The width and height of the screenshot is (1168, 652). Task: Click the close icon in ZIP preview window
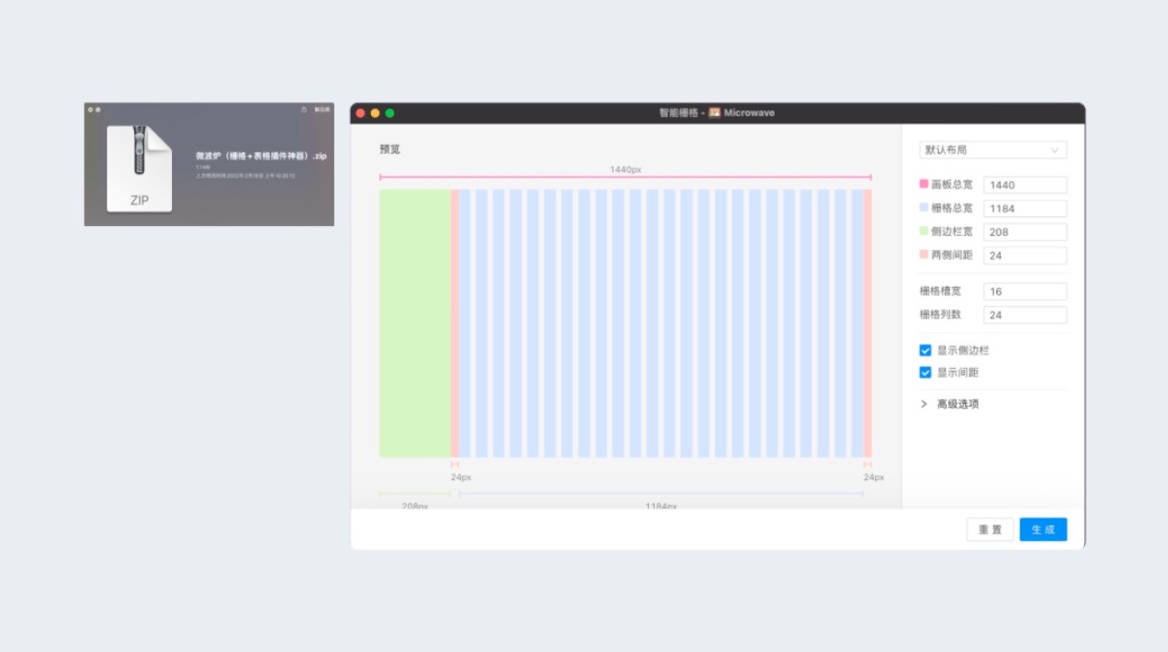click(x=90, y=109)
